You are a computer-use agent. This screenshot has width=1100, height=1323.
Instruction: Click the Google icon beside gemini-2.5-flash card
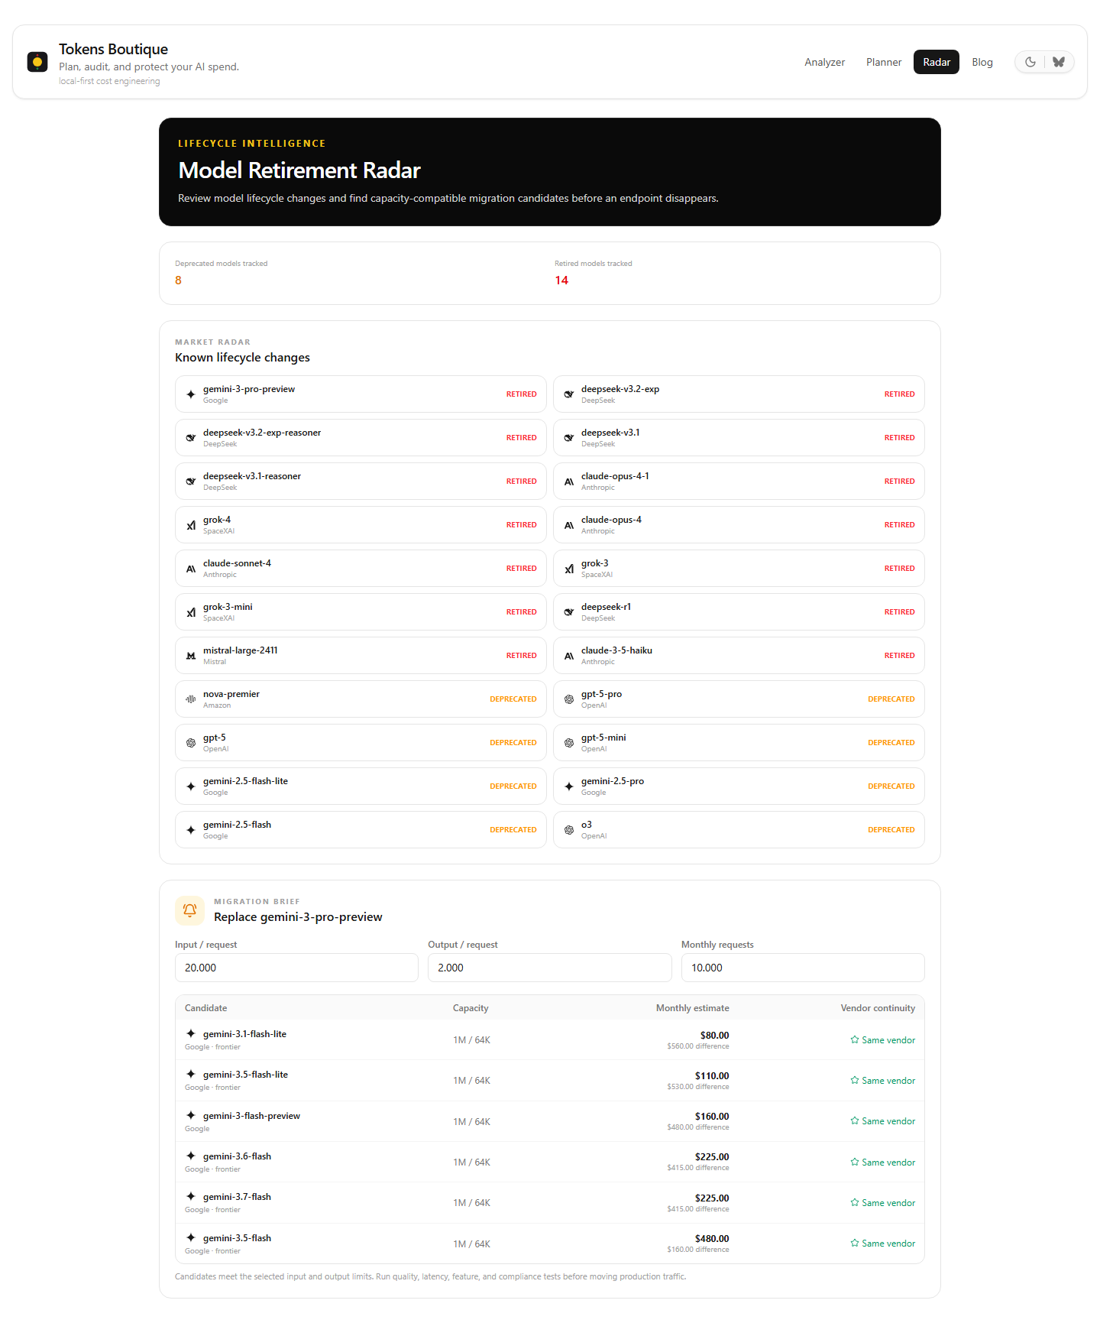tap(191, 830)
